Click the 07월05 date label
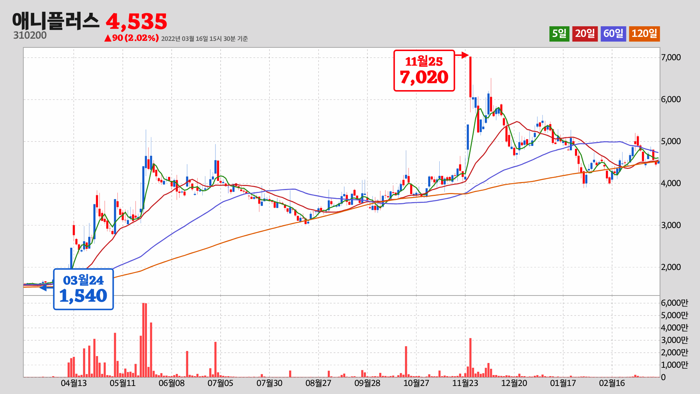This screenshot has width=700, height=394. [x=220, y=383]
